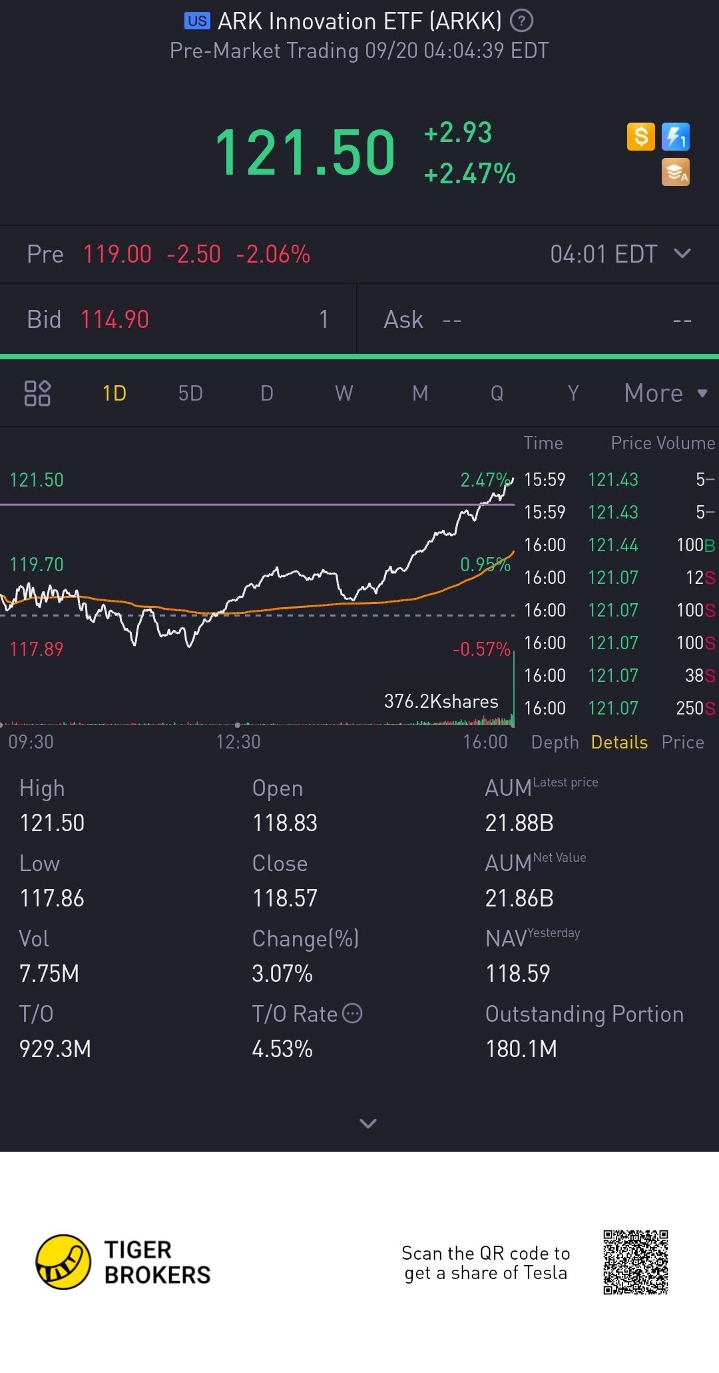Switch to the M monthly chart tab
Image resolution: width=719 pixels, height=1373 pixels.
420,393
